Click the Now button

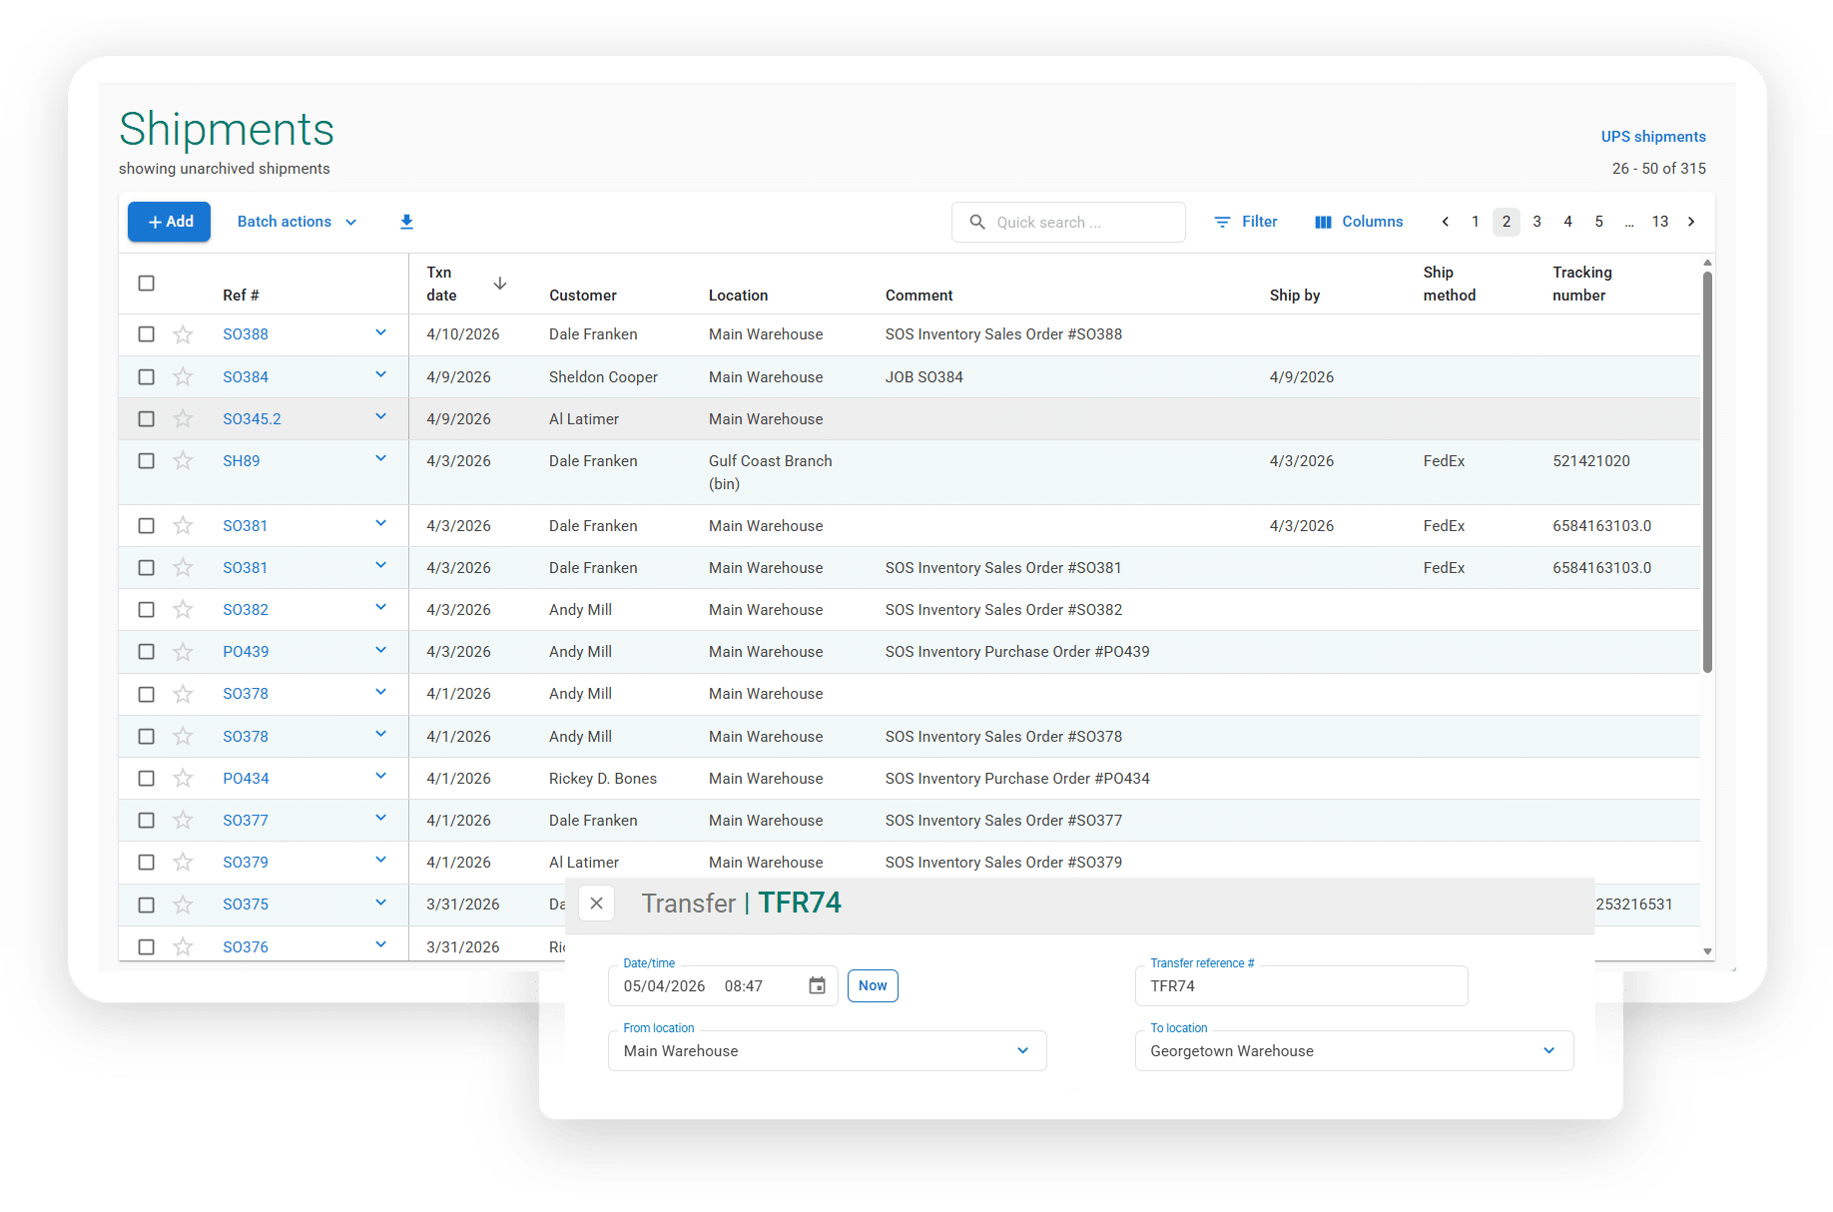pyautogui.click(x=873, y=986)
